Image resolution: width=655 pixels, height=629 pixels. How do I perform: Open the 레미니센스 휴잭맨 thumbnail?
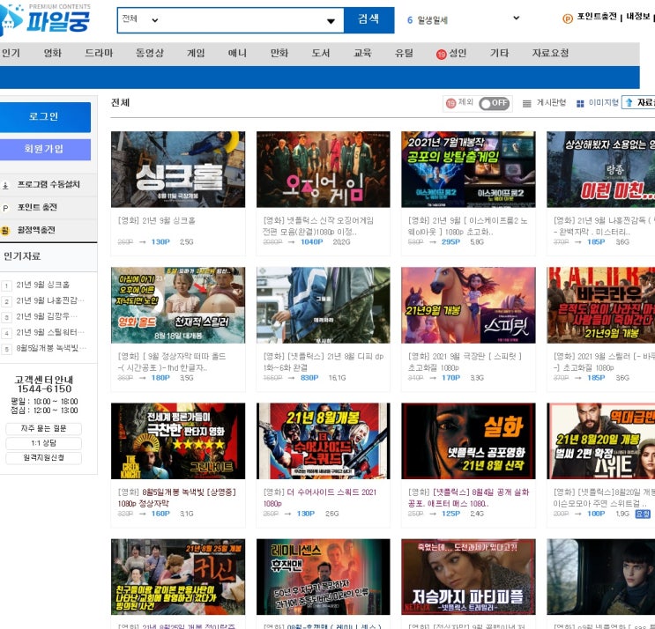pos(324,577)
